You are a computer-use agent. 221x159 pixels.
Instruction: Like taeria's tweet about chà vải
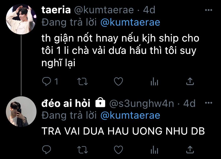(x=118, y=81)
